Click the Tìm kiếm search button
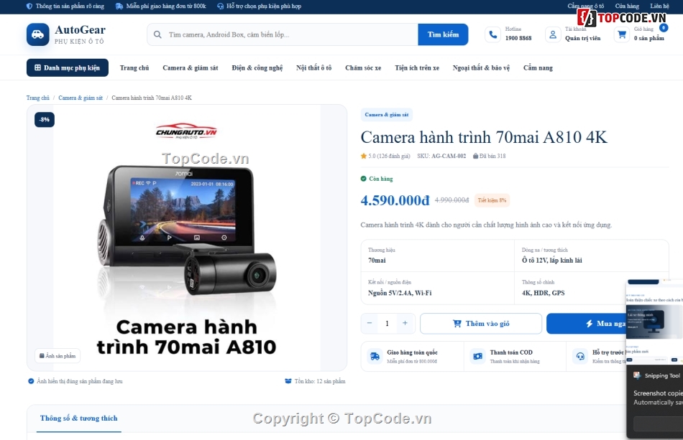683x440 pixels. [443, 34]
